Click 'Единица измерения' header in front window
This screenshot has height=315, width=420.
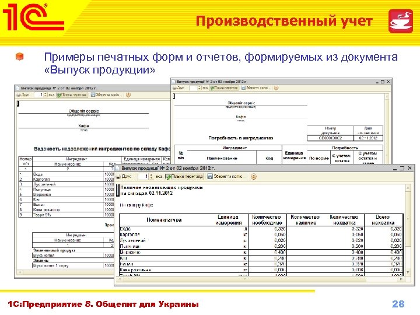pyautogui.click(x=229, y=220)
